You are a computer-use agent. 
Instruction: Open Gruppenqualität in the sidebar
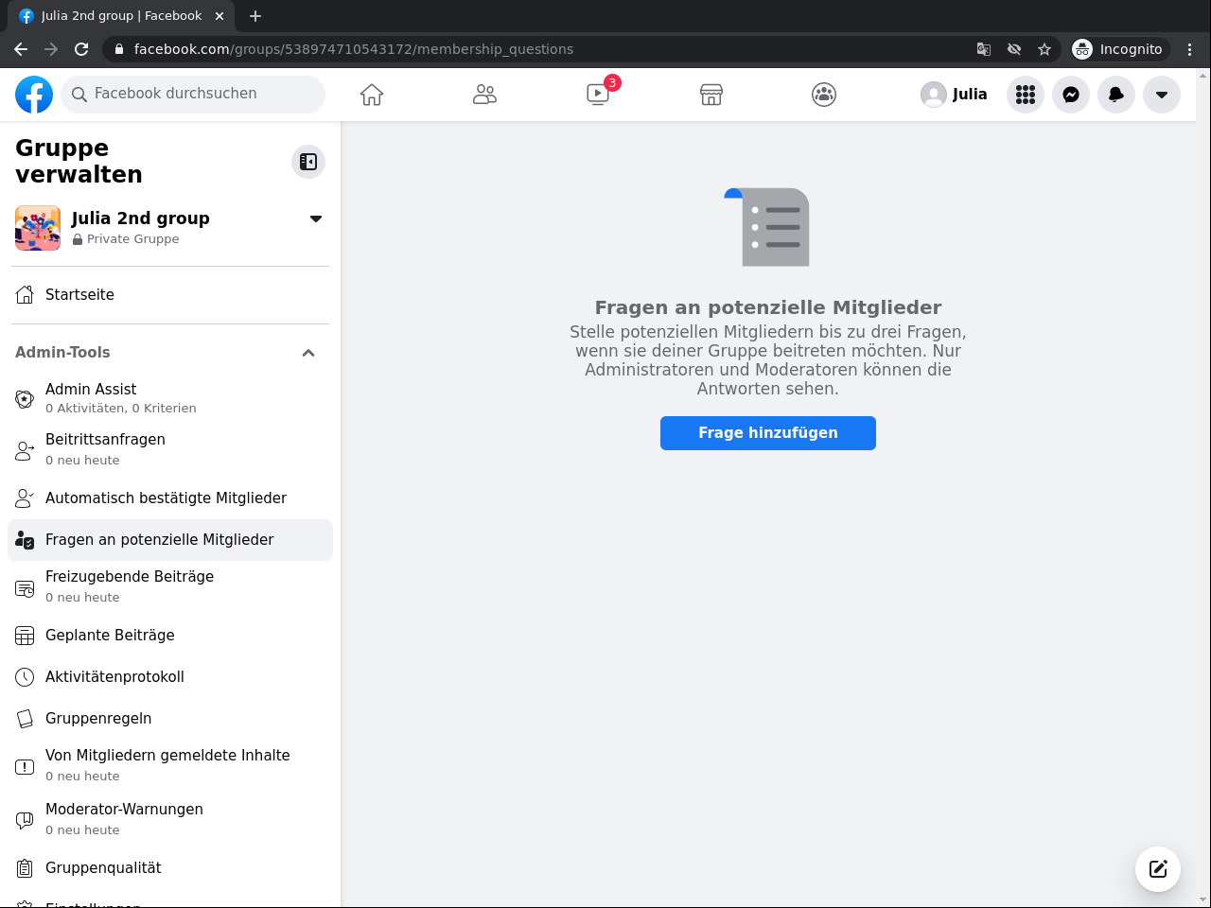click(170, 868)
